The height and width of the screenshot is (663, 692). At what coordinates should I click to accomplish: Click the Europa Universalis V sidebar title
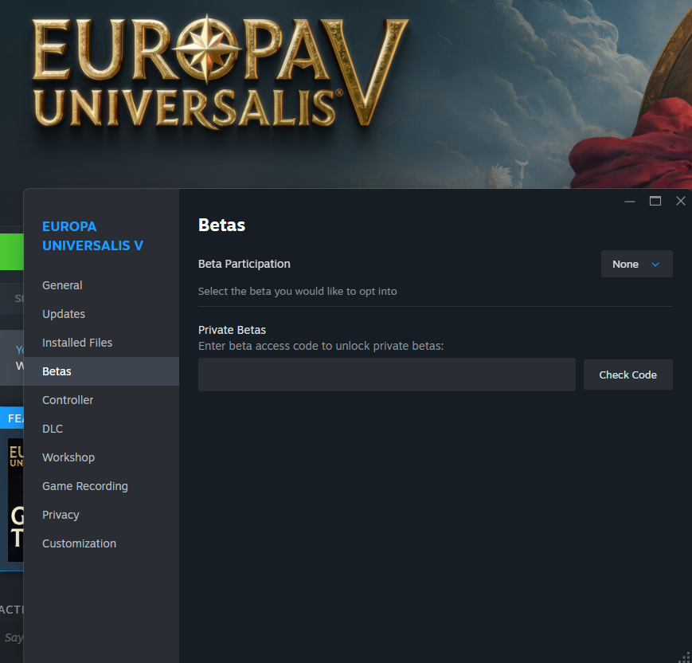coord(92,236)
